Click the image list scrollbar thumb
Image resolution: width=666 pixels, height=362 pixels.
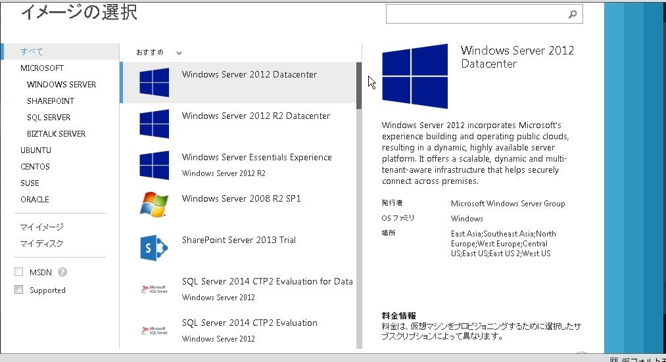(359, 85)
